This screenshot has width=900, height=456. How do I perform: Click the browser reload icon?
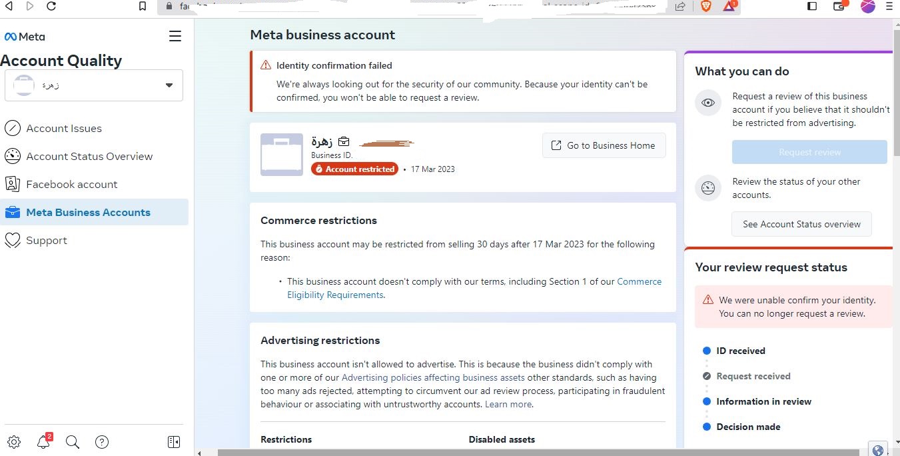tap(51, 6)
